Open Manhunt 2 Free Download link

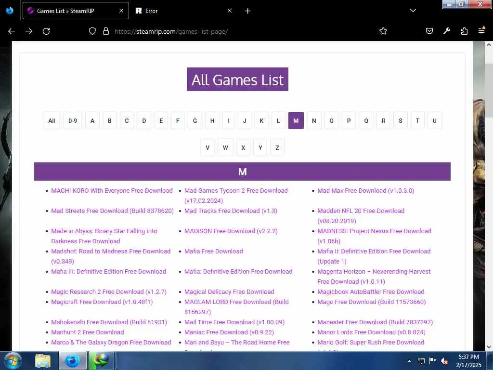point(88,332)
